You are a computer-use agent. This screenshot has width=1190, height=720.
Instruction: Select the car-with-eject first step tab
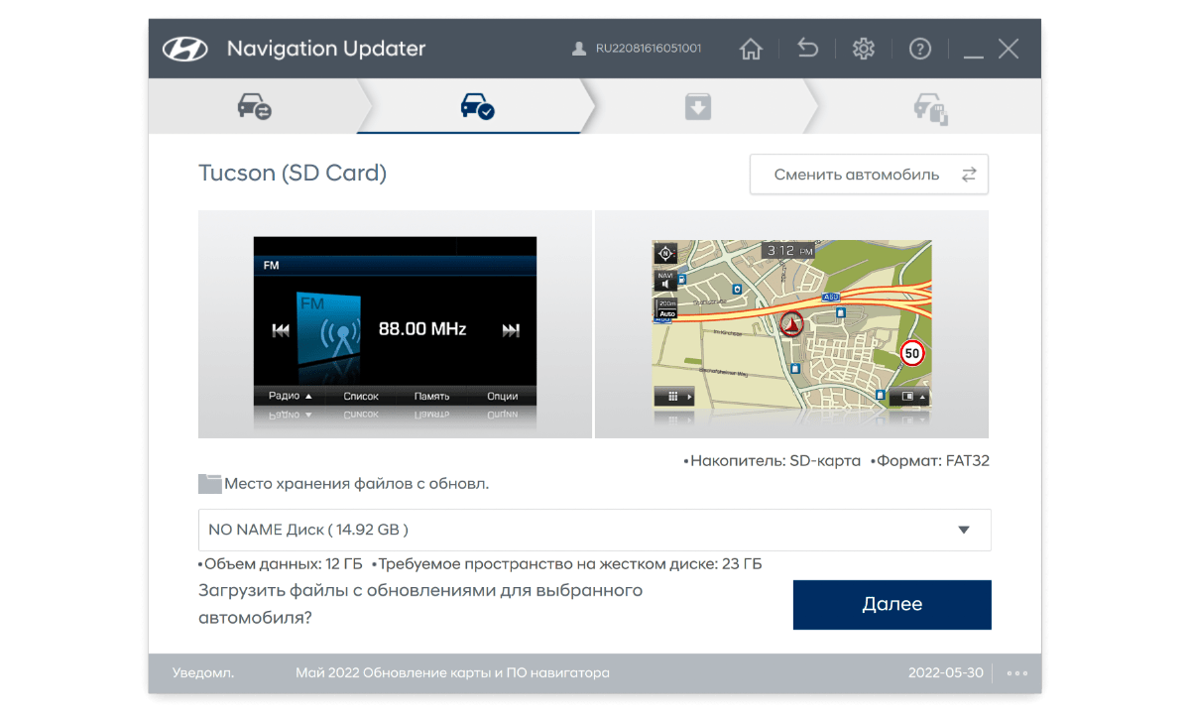tap(256, 106)
